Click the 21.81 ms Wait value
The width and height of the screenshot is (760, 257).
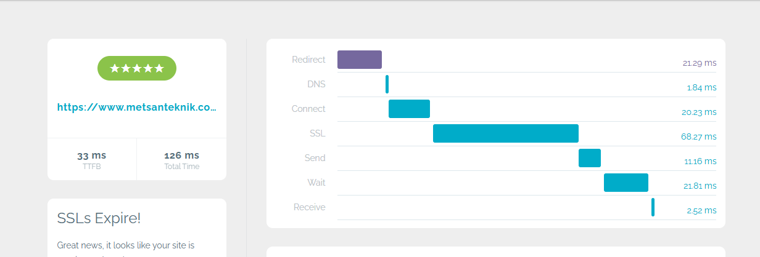700,186
